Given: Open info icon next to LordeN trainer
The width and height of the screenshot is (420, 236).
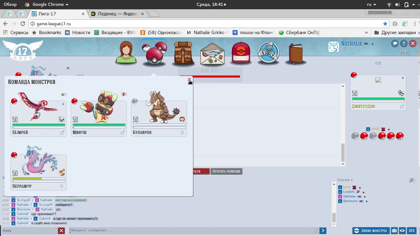Looking at the screenshot, I should click(340, 192).
